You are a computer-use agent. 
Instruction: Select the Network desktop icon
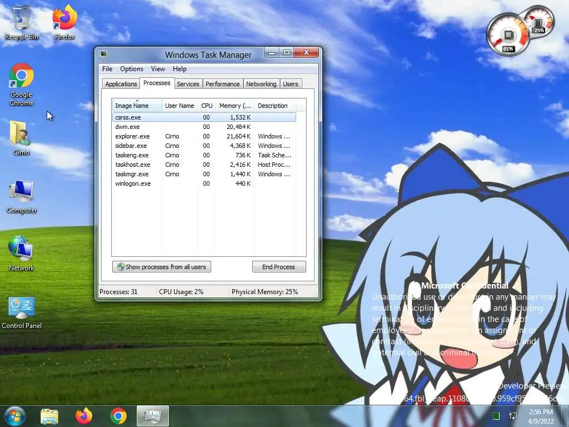pyautogui.click(x=22, y=254)
